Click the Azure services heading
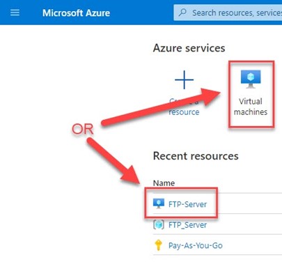 [189, 48]
